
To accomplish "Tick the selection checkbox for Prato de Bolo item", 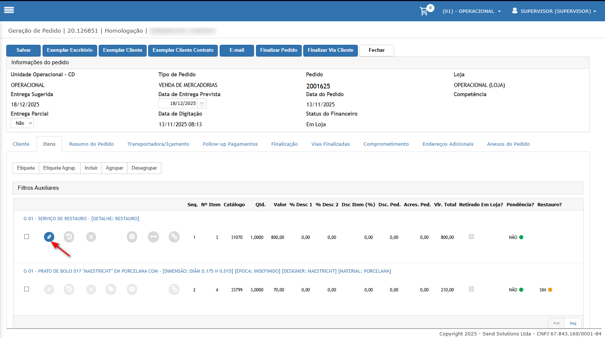I will coord(26,289).
